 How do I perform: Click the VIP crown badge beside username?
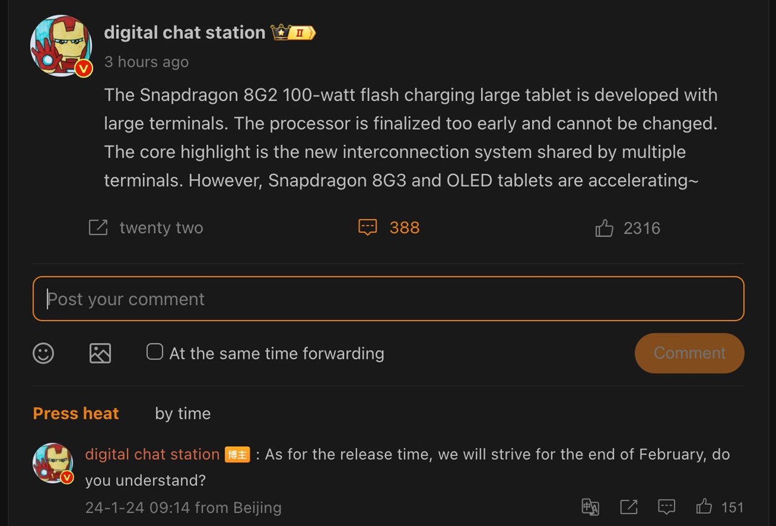(293, 32)
